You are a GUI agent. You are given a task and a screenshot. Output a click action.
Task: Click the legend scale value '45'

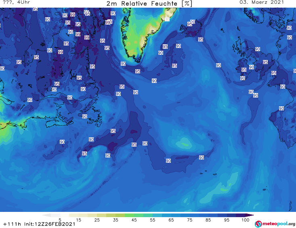134,220
